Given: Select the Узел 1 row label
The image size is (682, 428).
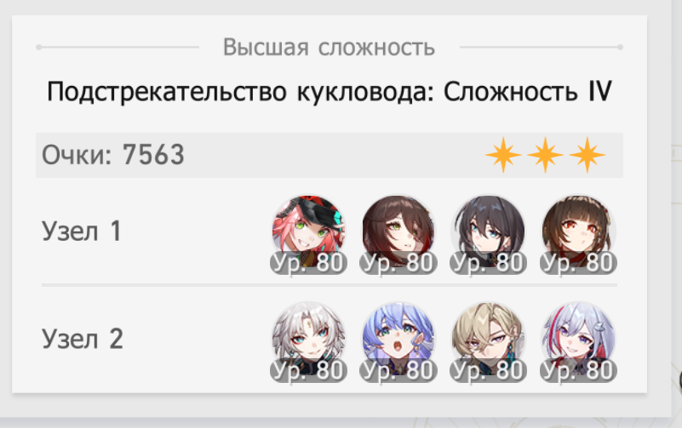Looking at the screenshot, I should click(82, 231).
